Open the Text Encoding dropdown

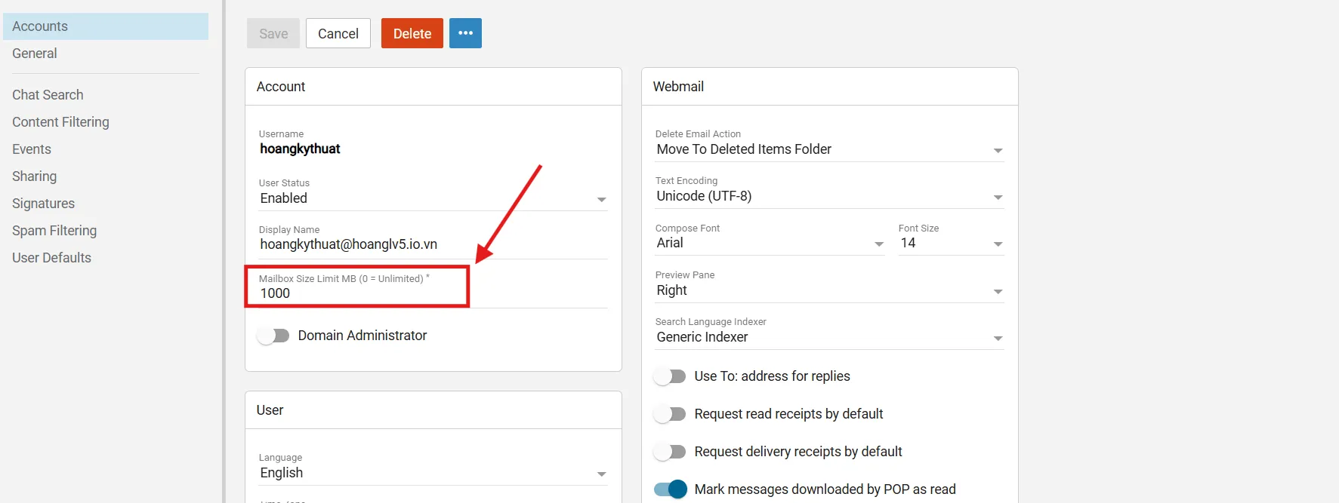[x=828, y=196]
